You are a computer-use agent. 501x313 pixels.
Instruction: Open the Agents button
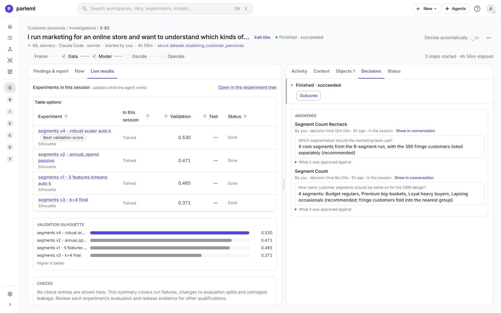456,9
